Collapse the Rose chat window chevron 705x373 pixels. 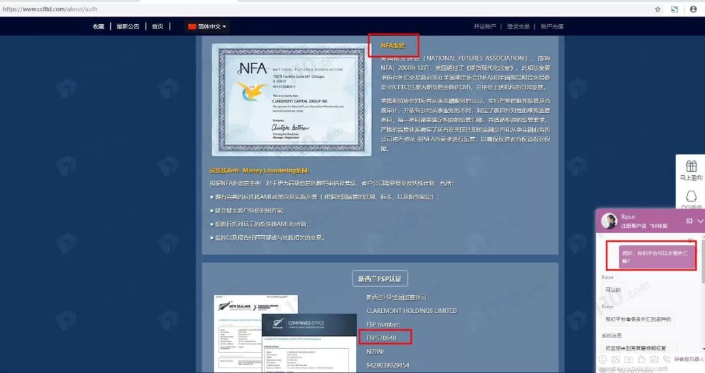700,221
